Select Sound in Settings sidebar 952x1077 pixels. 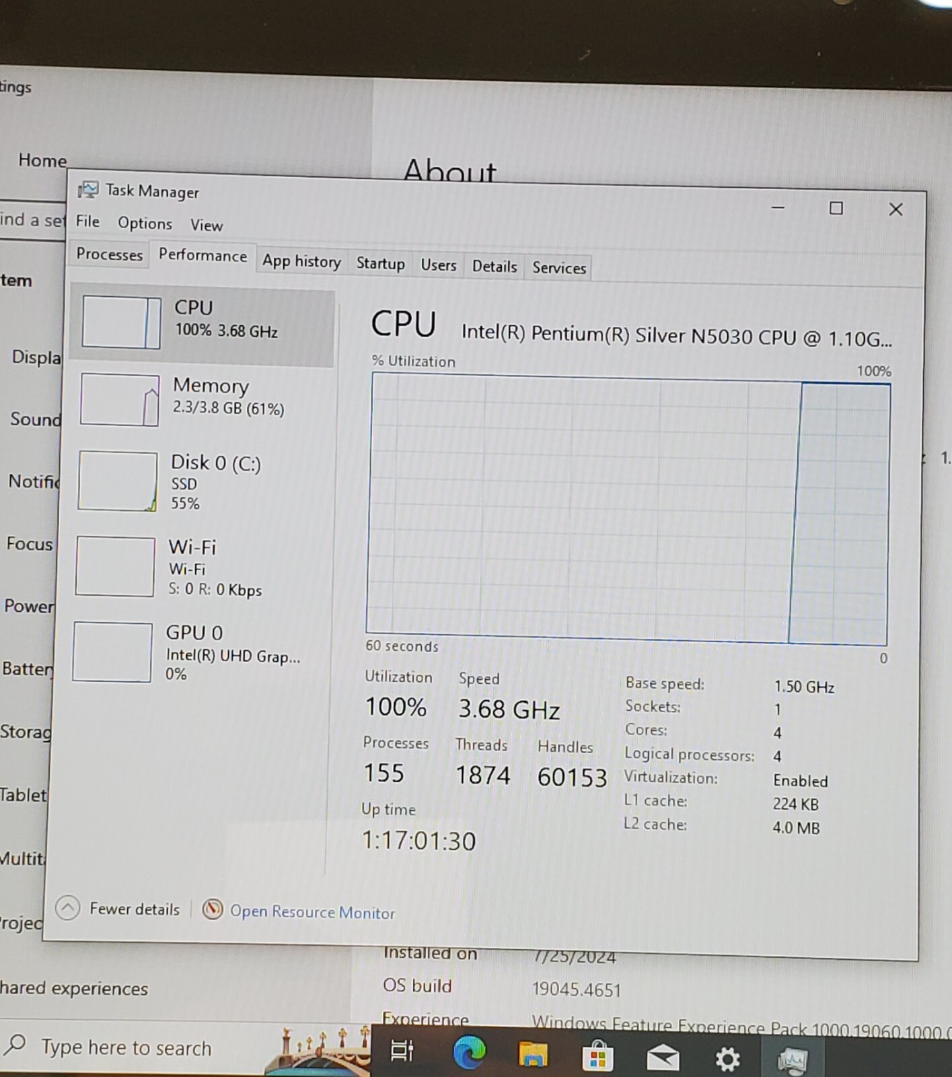pos(35,419)
